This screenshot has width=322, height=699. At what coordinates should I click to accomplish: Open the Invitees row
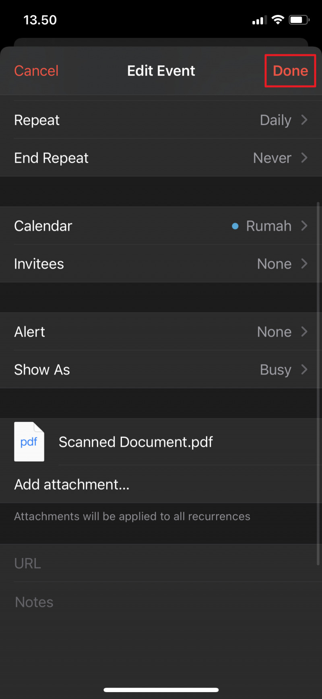click(x=161, y=264)
